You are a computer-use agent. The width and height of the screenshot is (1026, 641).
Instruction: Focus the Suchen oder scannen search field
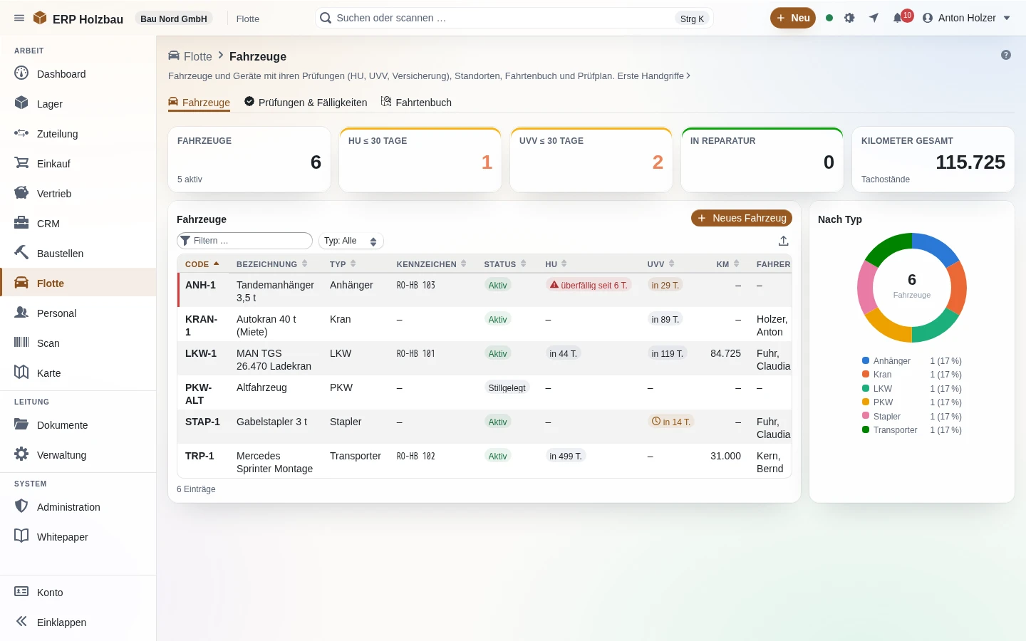514,18
